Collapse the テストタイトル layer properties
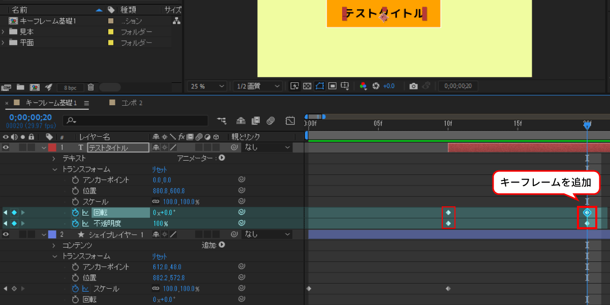The image size is (610, 305). tap(44, 148)
